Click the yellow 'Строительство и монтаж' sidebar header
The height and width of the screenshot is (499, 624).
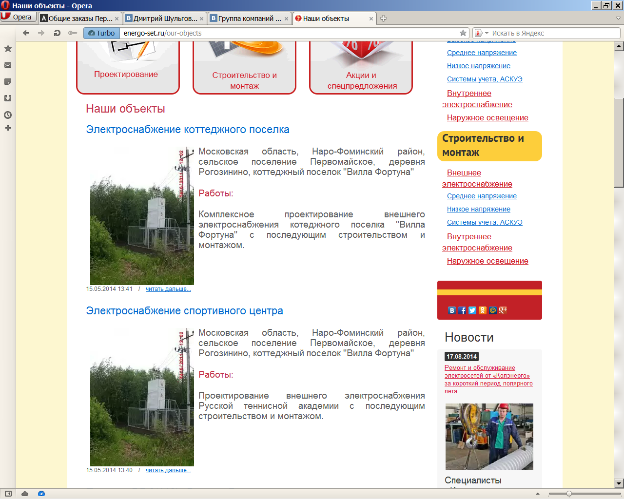[x=489, y=146]
